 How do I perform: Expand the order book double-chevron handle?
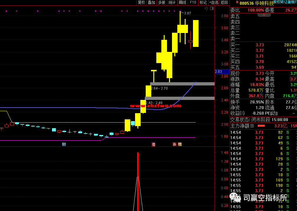[x=264, y=15]
